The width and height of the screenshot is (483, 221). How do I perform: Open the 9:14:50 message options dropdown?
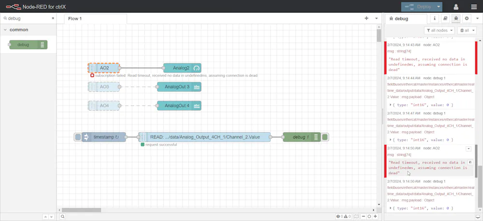[469, 149]
